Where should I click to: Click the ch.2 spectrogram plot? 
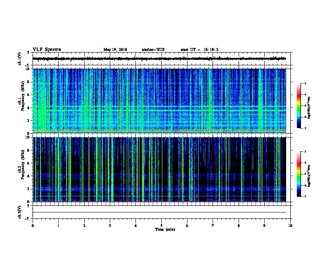(159, 169)
